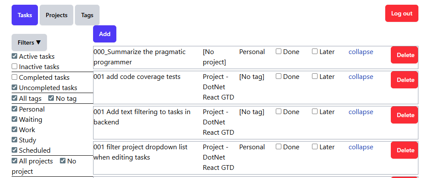Collapse the 'Add text filtering' task row
This screenshot has height=178, width=424.
tap(361, 112)
